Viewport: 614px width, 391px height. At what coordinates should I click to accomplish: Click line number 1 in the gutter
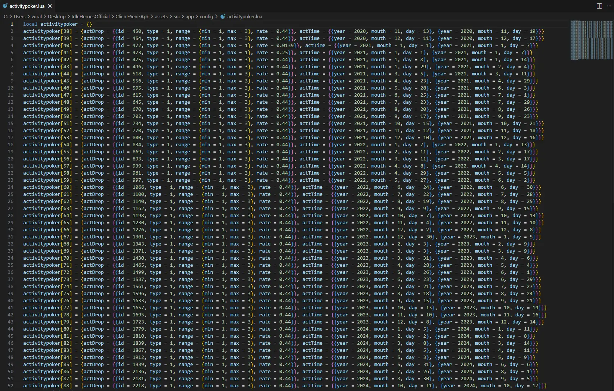point(12,24)
